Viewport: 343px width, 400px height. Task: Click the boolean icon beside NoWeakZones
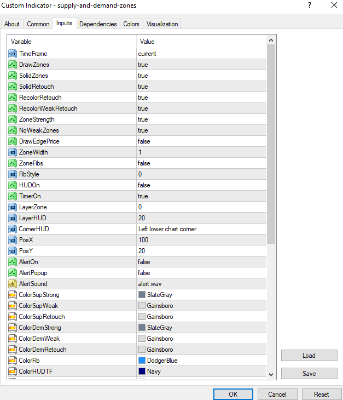pos(13,130)
